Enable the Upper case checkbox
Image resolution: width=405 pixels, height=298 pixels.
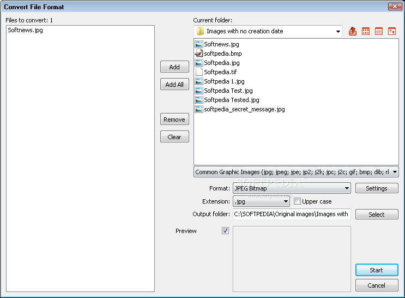pyautogui.click(x=297, y=201)
